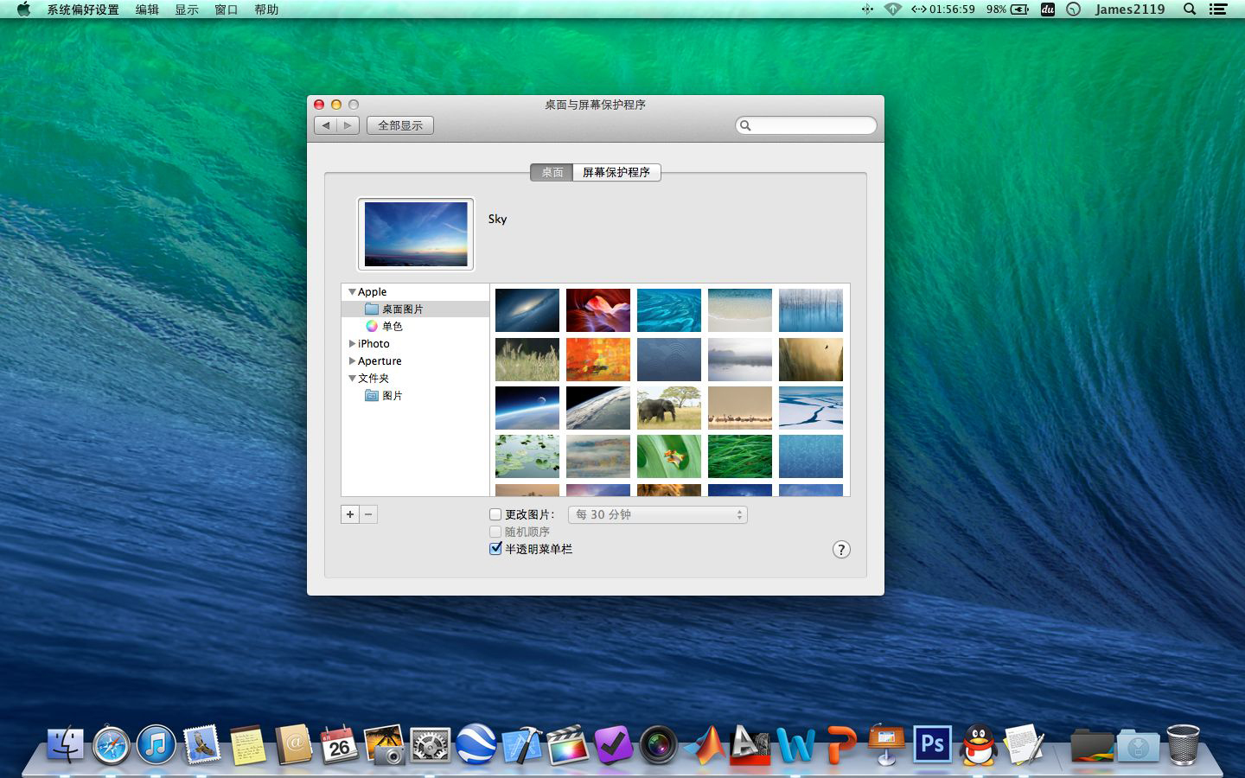Click the help question mark button

pos(841,550)
